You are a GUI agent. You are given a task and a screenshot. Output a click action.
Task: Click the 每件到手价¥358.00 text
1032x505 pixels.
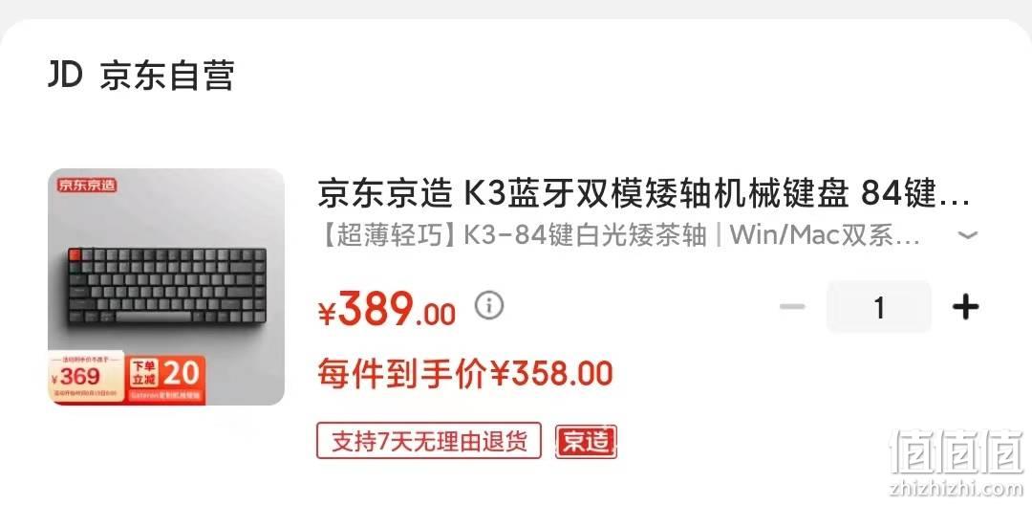coord(465,374)
